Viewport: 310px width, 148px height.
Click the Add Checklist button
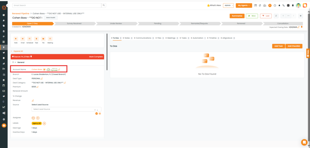pos(294,46)
